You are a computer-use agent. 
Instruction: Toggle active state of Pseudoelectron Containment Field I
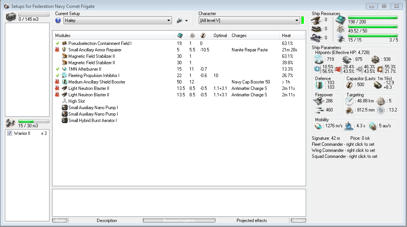click(x=57, y=43)
